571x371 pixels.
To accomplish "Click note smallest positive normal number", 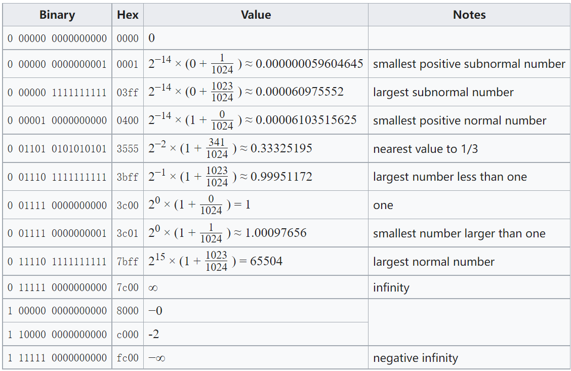I will tap(460, 120).
